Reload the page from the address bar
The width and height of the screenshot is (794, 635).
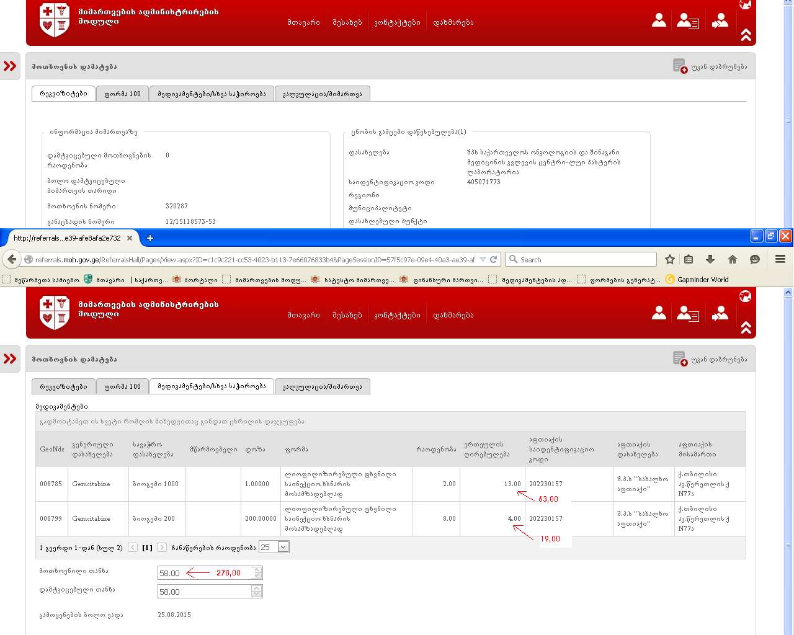point(494,259)
